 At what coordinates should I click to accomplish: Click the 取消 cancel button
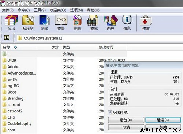[x=126, y=127]
